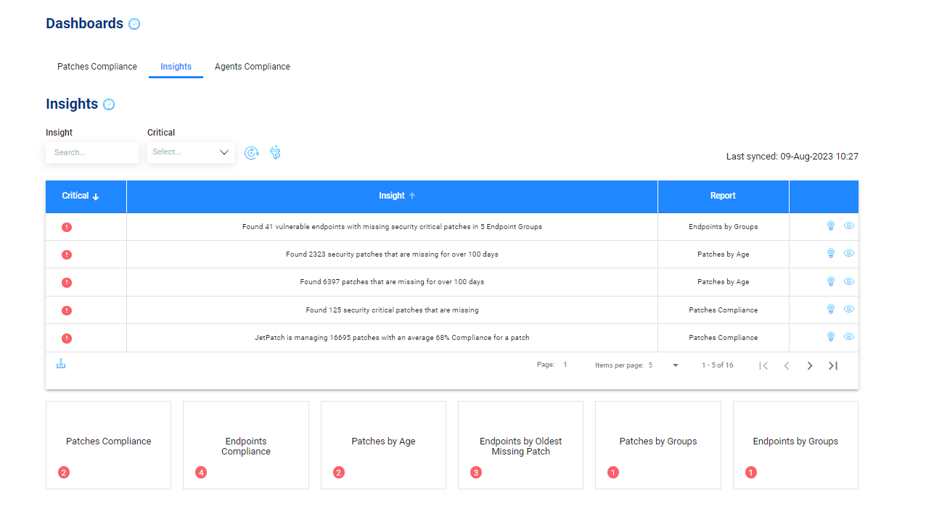926x514 pixels.
Task: View the 41 vulnerable endpoints insight with eye icon
Action: pyautogui.click(x=849, y=226)
